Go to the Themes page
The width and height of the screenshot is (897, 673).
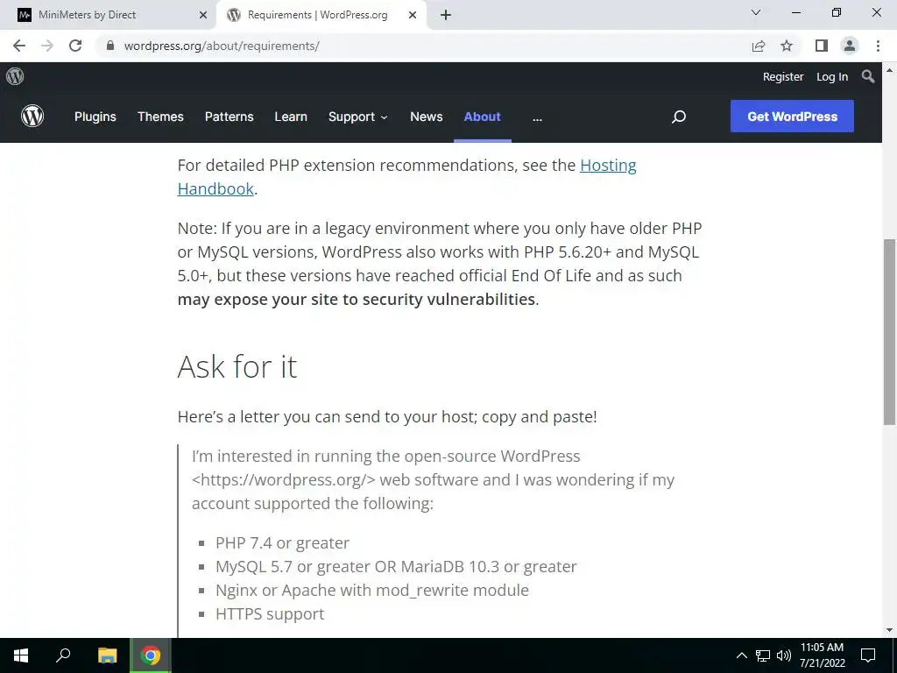pos(160,117)
